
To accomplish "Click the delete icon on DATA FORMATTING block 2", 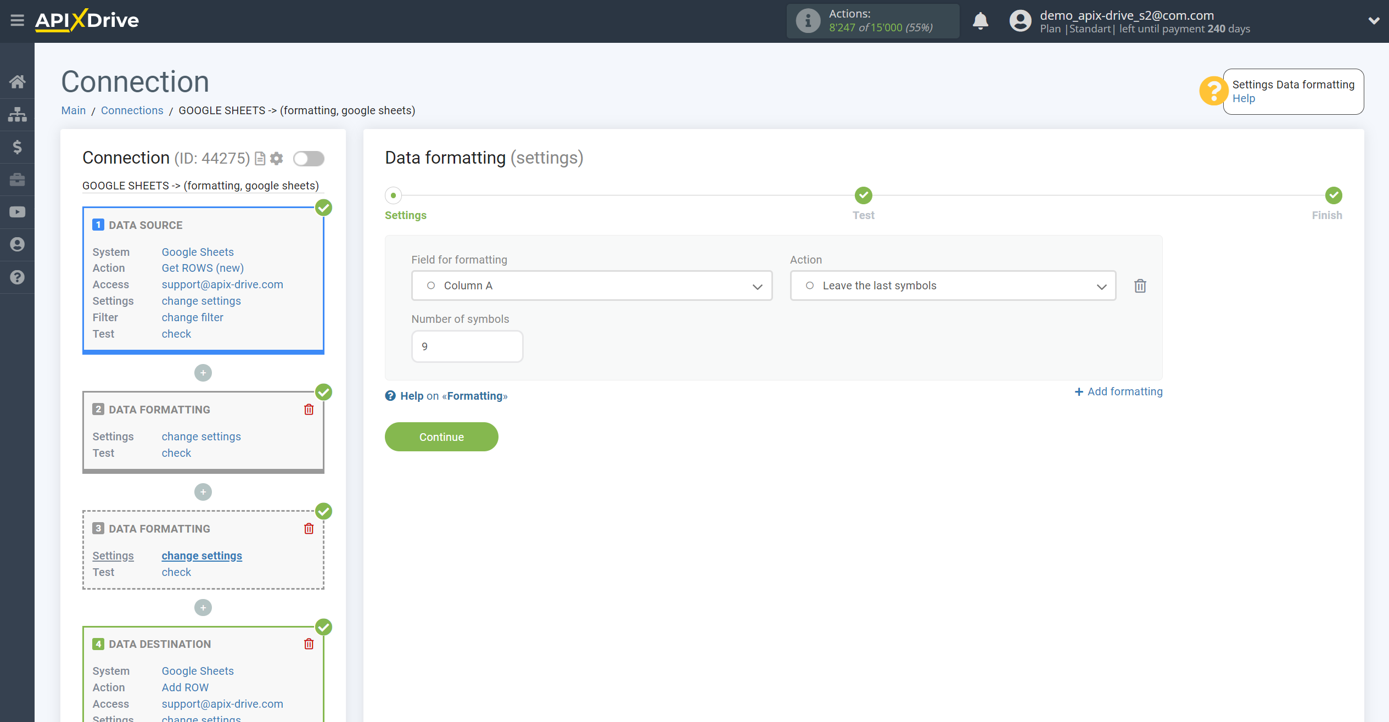I will tap(310, 410).
